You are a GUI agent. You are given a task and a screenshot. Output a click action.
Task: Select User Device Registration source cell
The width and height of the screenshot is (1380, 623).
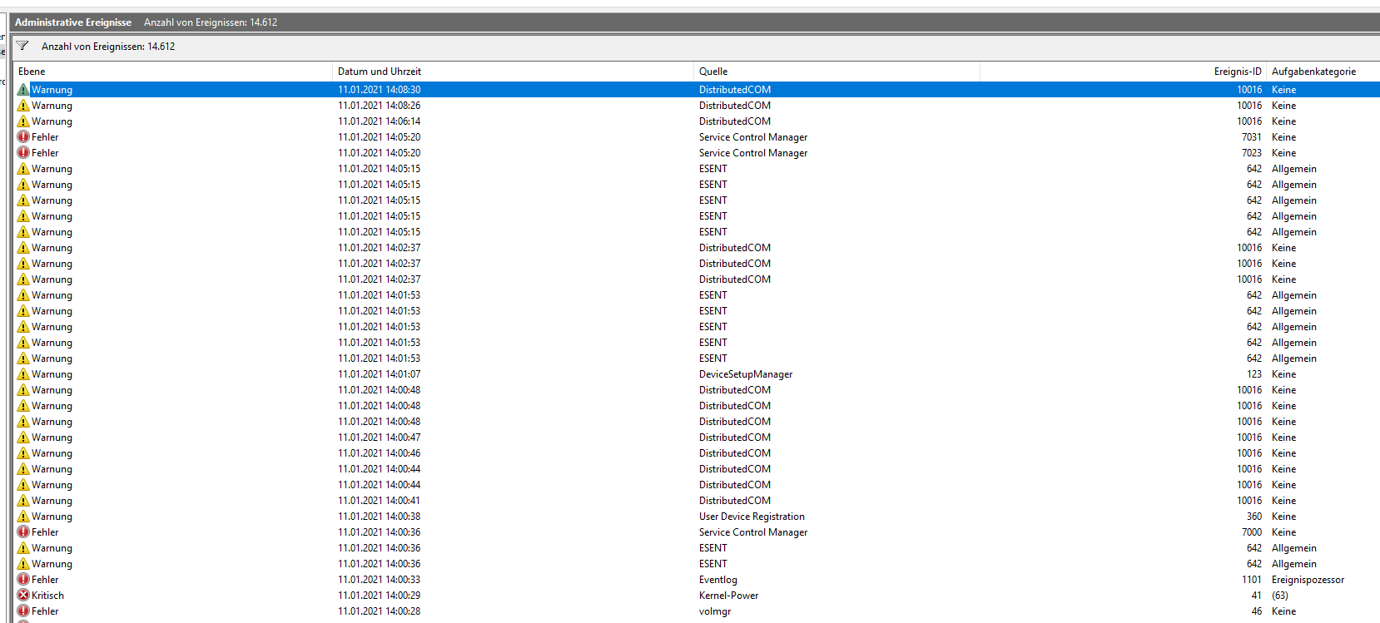(x=752, y=516)
